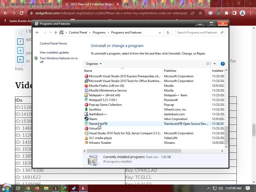Image resolution: width=256 pixels, height=192 pixels.
Task: Share the page on LinkedIn
Action: point(20,59)
